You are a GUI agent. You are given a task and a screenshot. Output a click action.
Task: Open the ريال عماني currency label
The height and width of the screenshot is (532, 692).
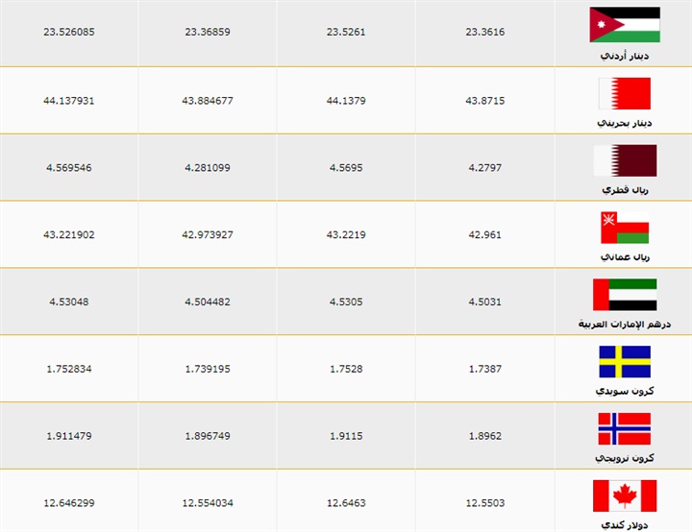tap(625, 257)
